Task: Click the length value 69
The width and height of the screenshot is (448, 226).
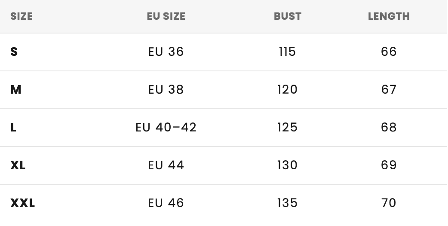Action: coord(389,165)
